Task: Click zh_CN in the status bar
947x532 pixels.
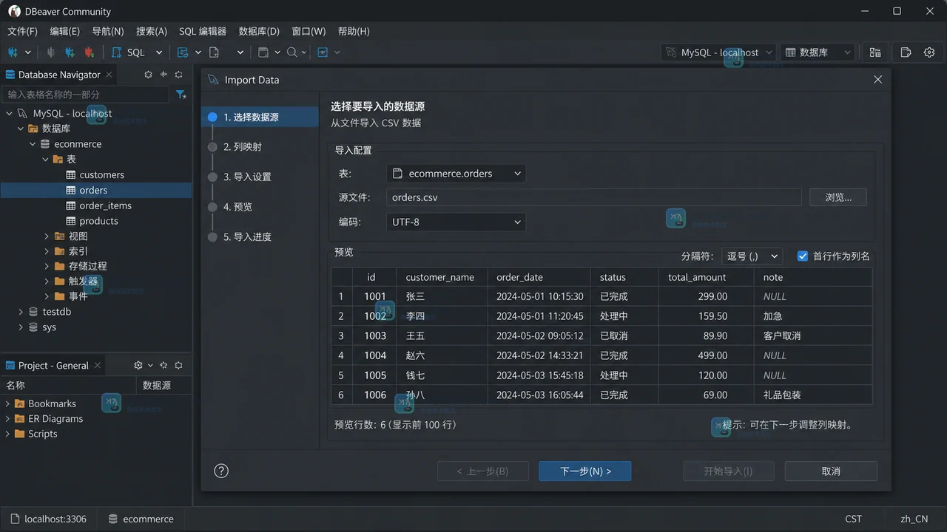Action: click(x=914, y=519)
